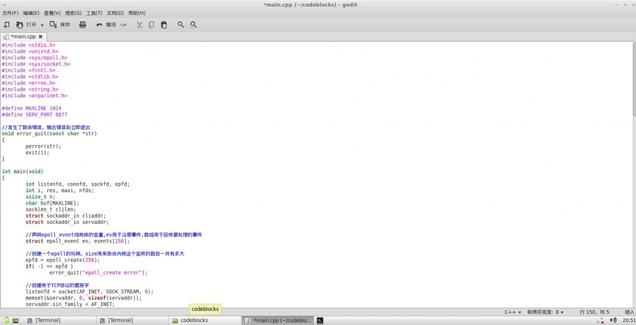This screenshot has height=325, width=636.
Task: Click the open file button (打开)
Action: pos(27,25)
